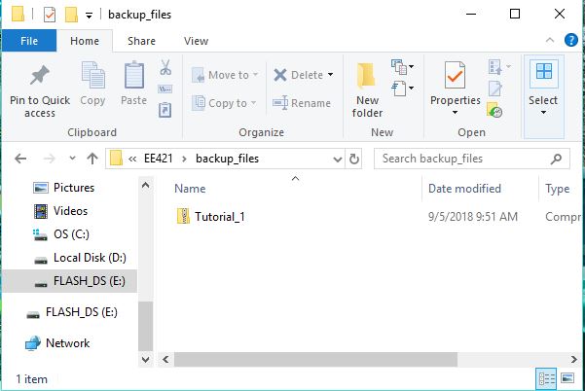585x391 pixels.
Task: Go up one folder level
Action: tap(92, 159)
